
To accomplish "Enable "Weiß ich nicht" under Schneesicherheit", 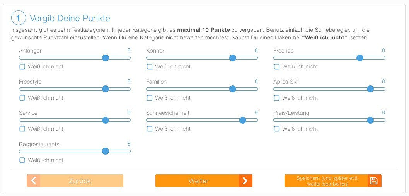I will (150, 129).
